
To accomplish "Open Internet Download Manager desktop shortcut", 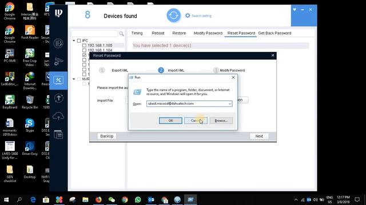I will pos(30,81).
